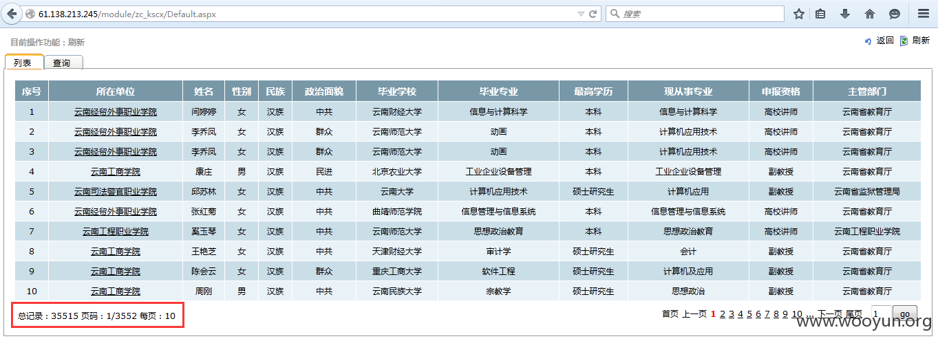Switch to the 列表 tab
This screenshot has width=938, height=341.
[24, 63]
